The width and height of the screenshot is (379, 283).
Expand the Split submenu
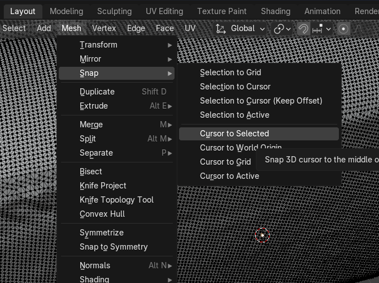pos(116,139)
